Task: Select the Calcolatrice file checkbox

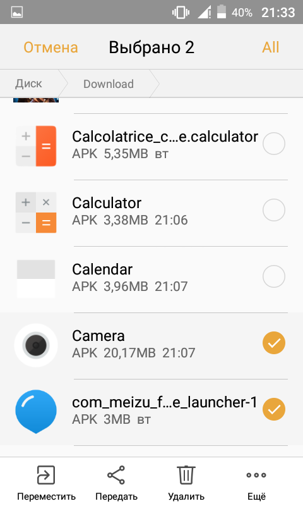Action: click(x=274, y=144)
